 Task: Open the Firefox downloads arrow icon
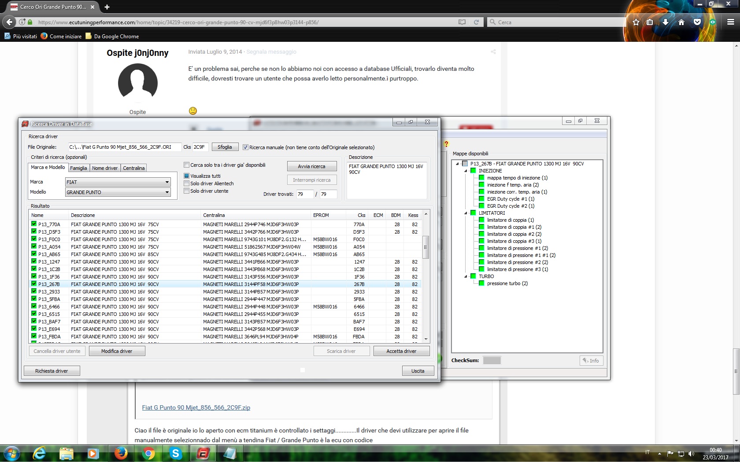click(666, 22)
